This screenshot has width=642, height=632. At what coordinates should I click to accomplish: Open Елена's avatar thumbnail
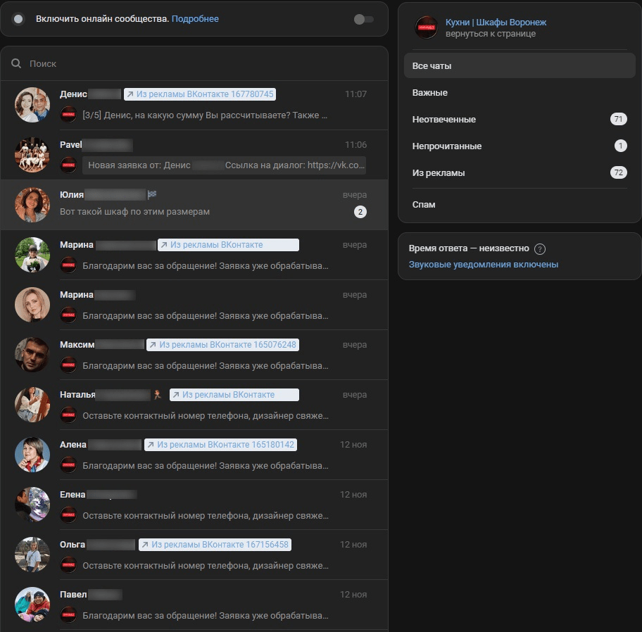click(32, 505)
